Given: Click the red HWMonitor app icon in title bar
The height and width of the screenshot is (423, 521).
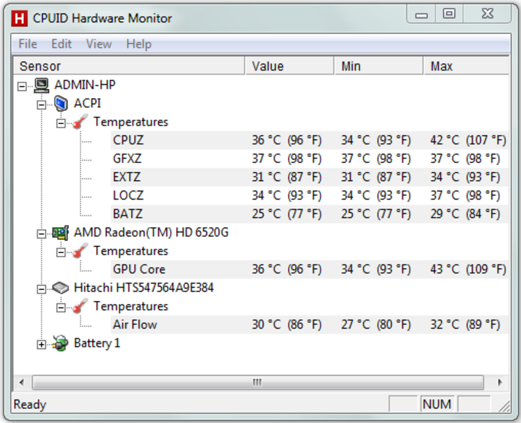Looking at the screenshot, I should 19,18.
